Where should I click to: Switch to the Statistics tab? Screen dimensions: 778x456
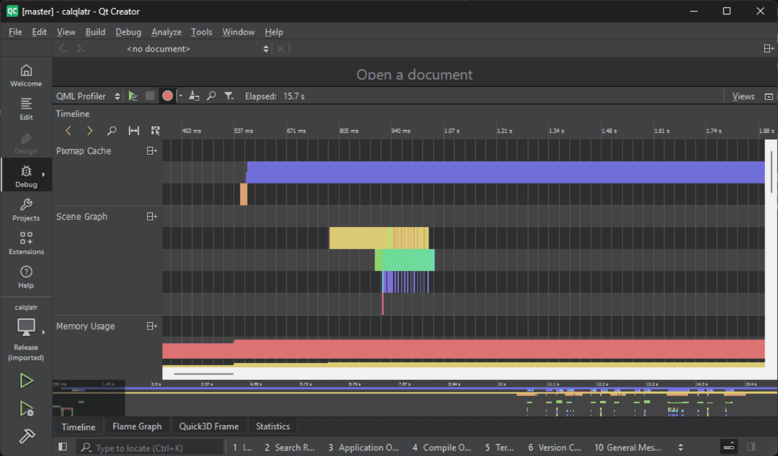click(273, 426)
